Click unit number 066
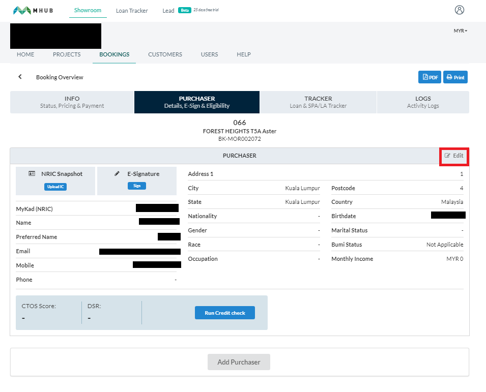This screenshot has width=486, height=392. pos(240,123)
